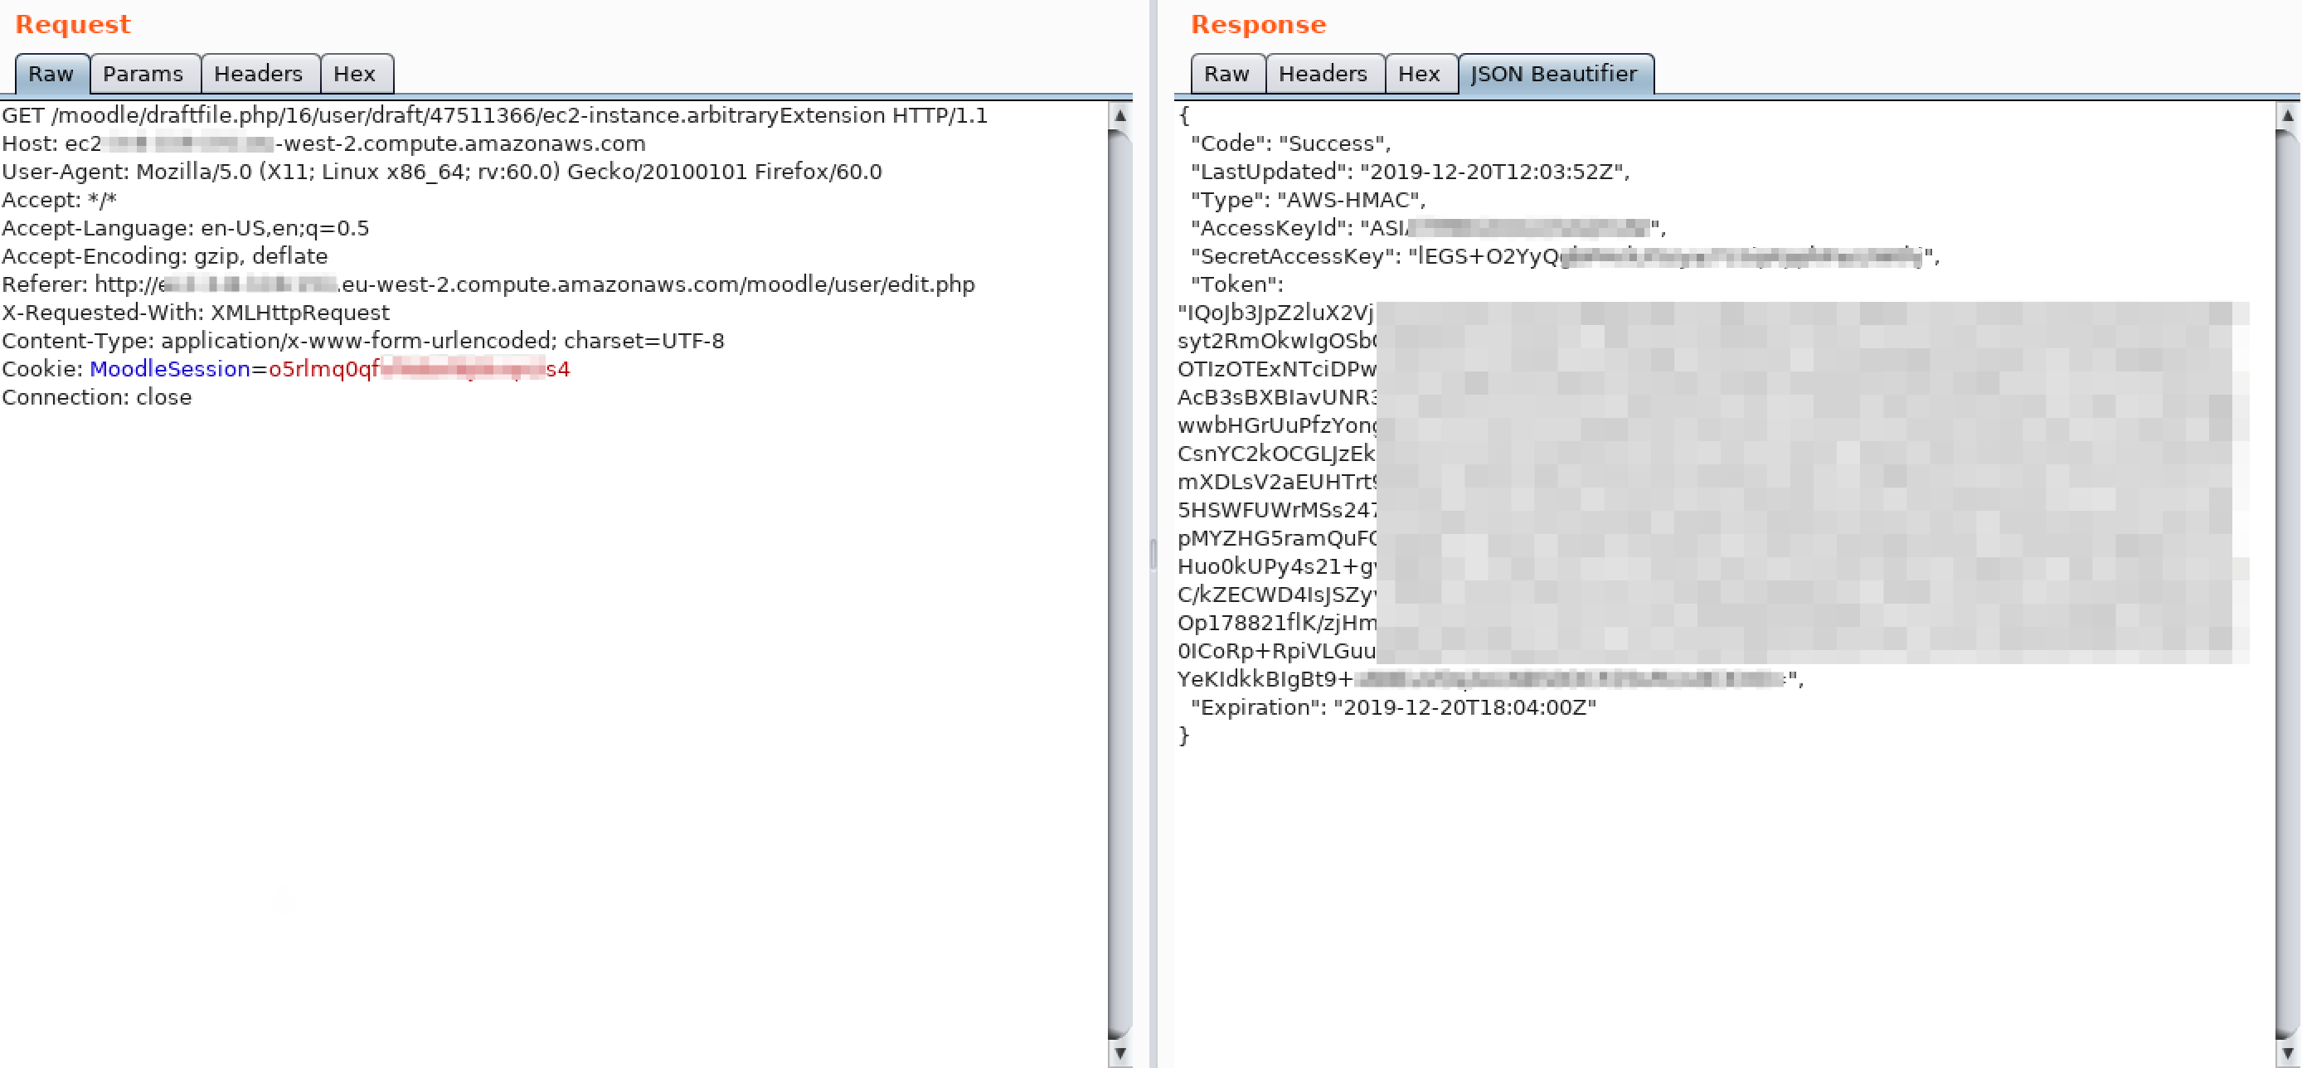2302x1068 pixels.
Task: Click the Accept-Language header line
Action: click(x=186, y=228)
